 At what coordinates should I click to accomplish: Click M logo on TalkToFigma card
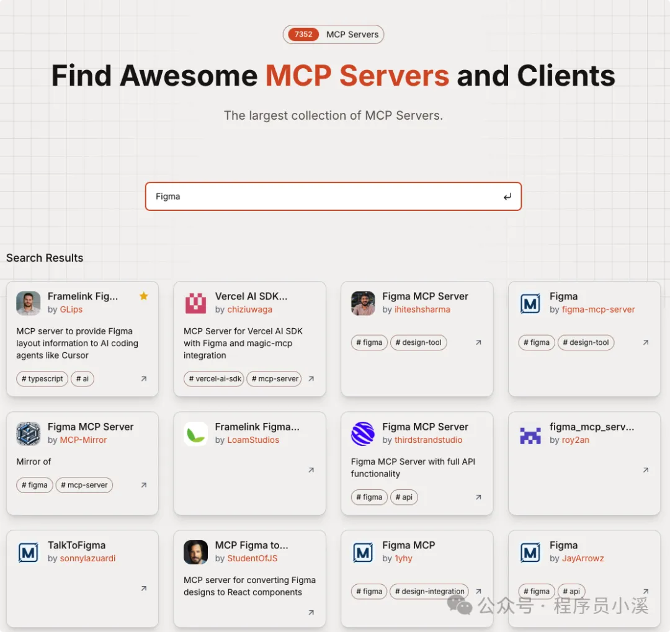click(x=28, y=553)
